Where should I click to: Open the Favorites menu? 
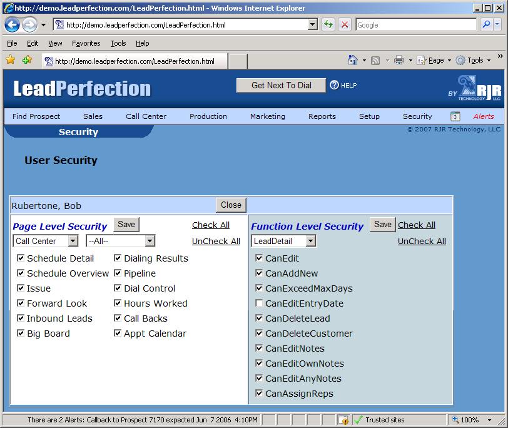(x=86, y=43)
